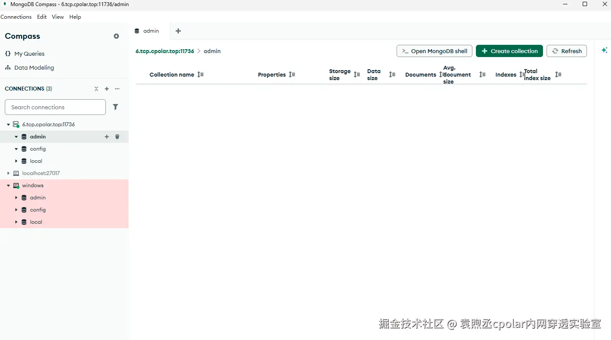The width and height of the screenshot is (611, 340).
Task: Click admin in breadcrumb
Action: [212, 51]
